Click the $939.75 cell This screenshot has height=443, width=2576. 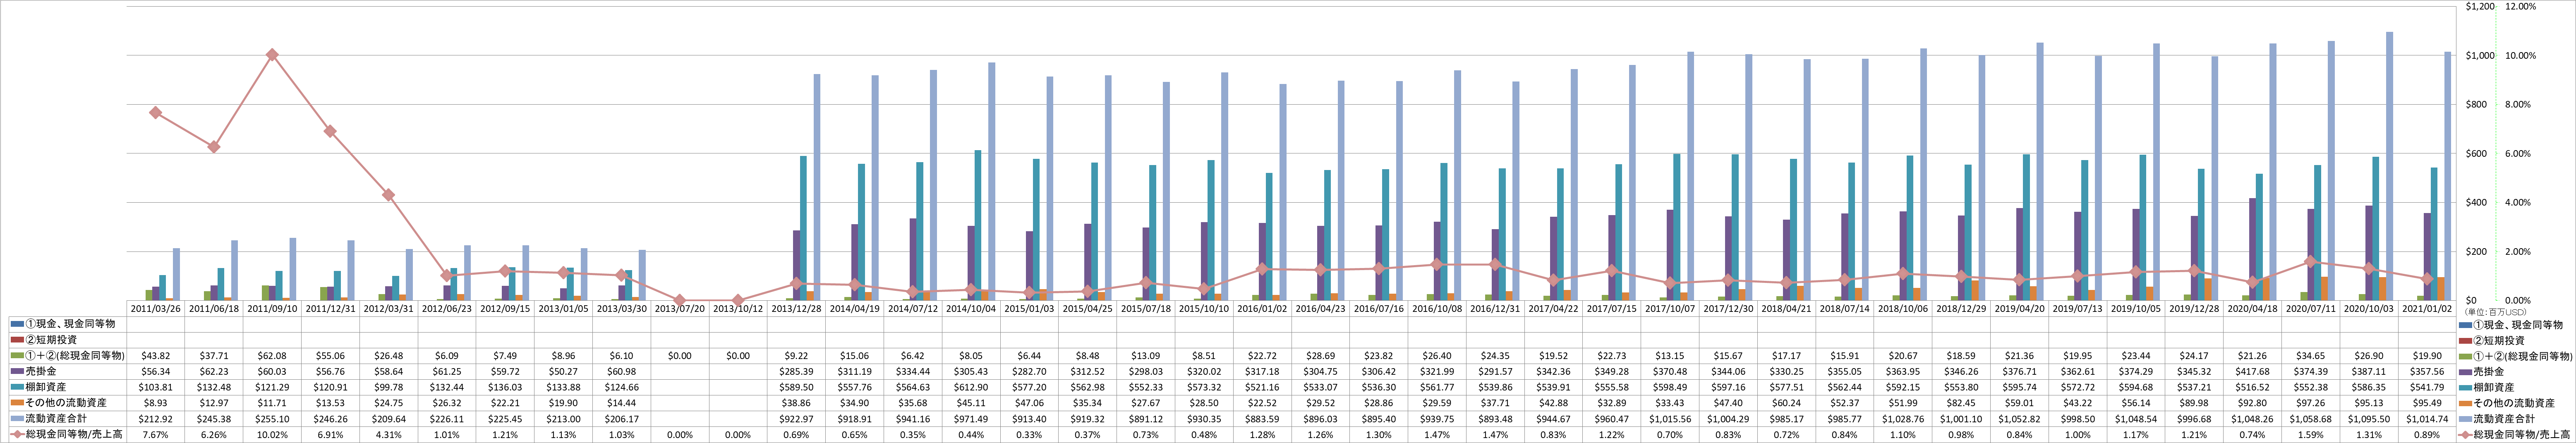click(x=1437, y=418)
